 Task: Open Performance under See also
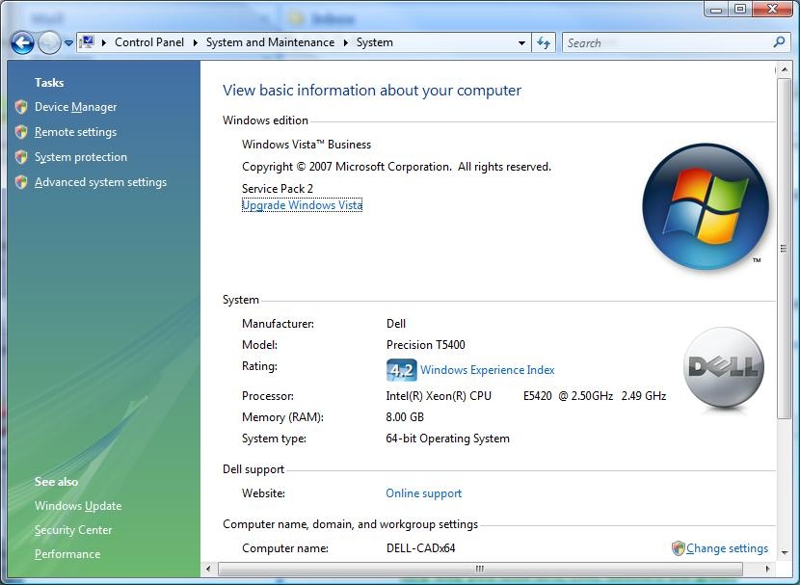click(67, 554)
